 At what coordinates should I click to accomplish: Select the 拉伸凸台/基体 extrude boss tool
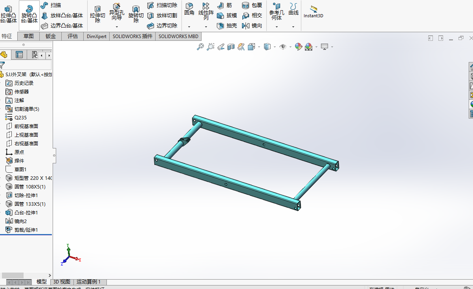[9, 14]
